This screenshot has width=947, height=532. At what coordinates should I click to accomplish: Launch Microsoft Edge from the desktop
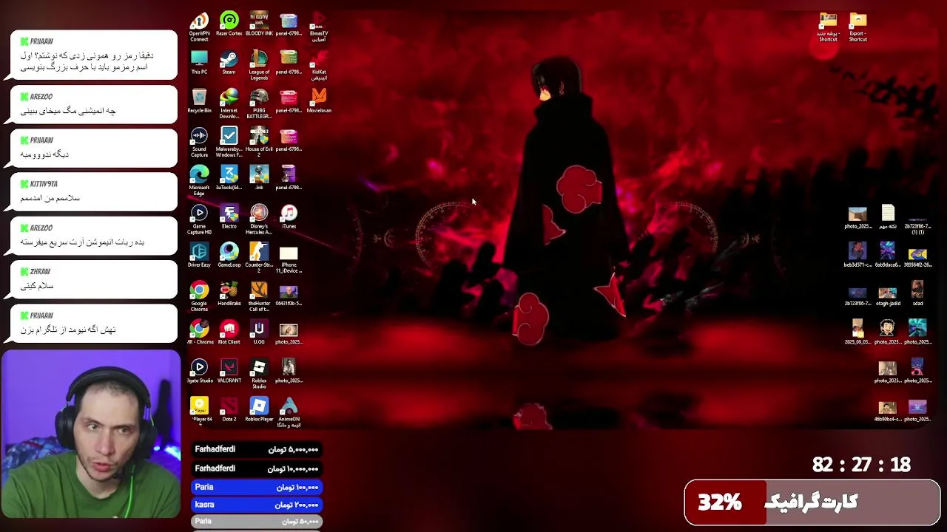[199, 180]
